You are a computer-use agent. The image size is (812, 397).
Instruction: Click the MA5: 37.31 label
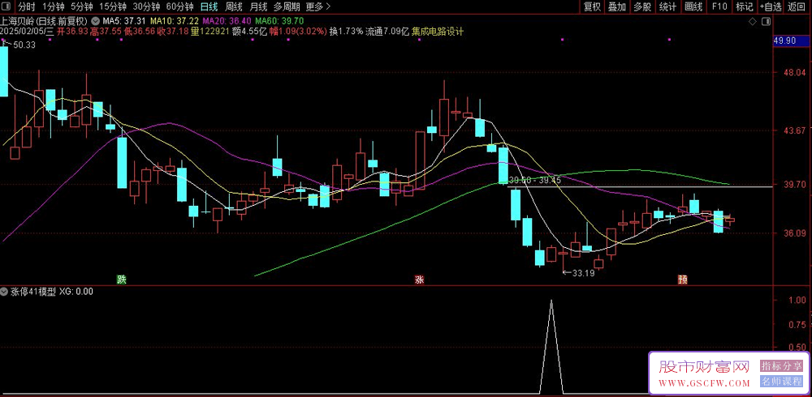point(124,21)
